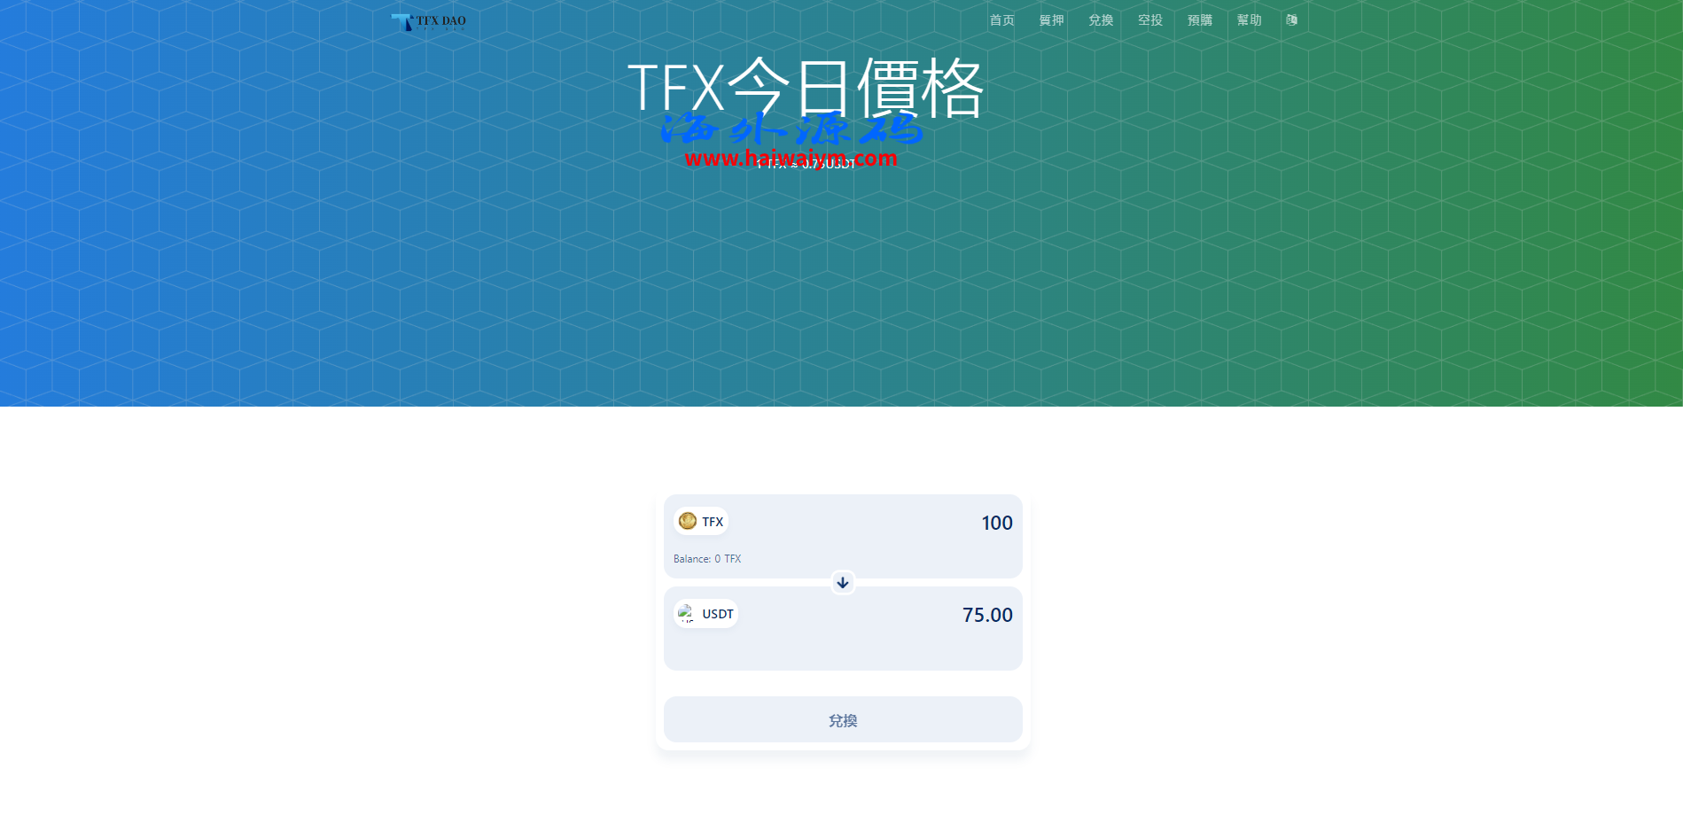
Task: Click the red www.haiwaiym.com watermark link
Action: [791, 159]
